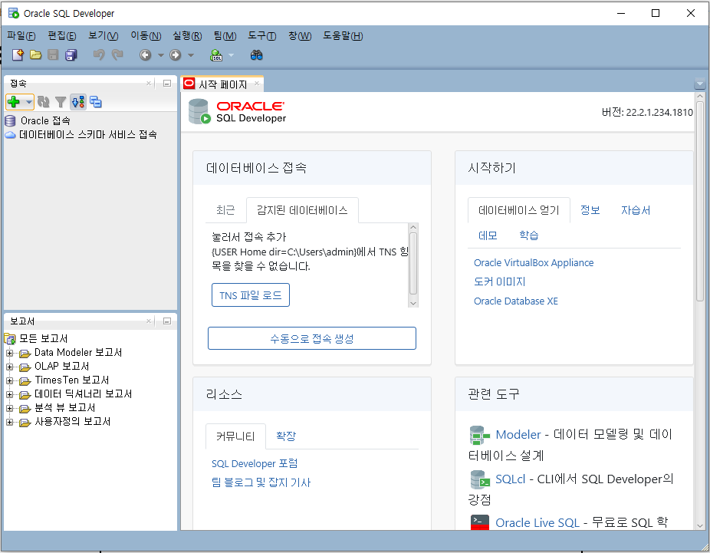Open the 도구(T) menu

point(262,36)
